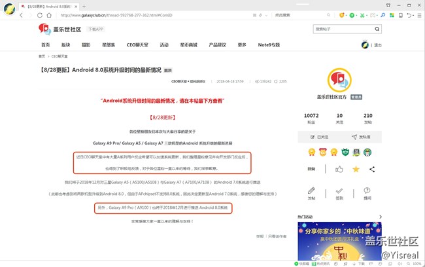Click the official account avatar

339,80
